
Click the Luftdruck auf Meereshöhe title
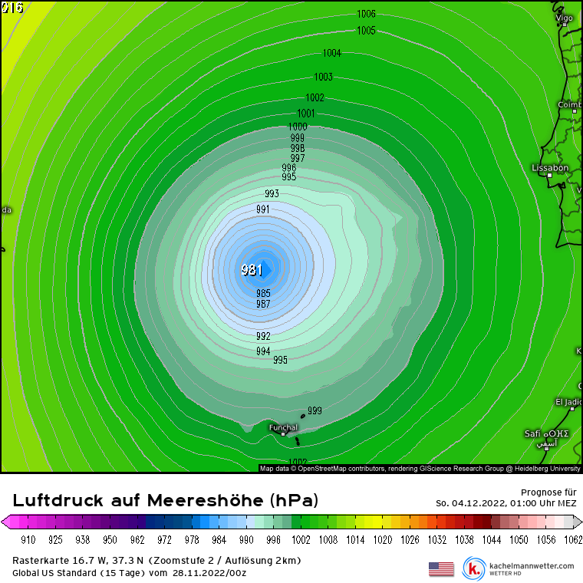click(x=165, y=500)
